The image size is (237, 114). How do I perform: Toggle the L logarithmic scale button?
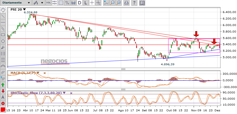click(86, 2)
